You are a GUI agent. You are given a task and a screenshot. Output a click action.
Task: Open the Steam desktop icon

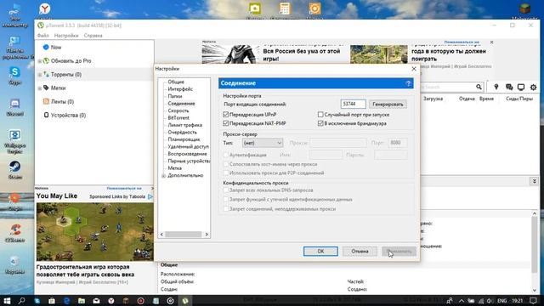[14, 169]
